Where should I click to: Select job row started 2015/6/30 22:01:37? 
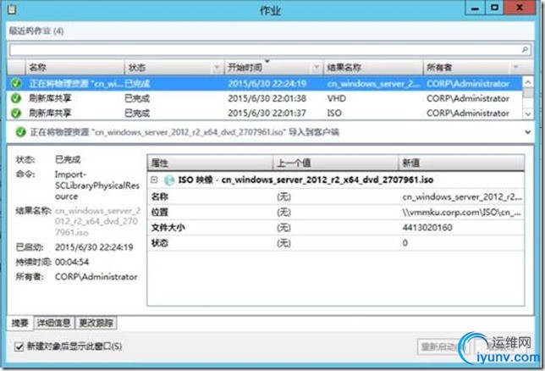tap(265, 113)
